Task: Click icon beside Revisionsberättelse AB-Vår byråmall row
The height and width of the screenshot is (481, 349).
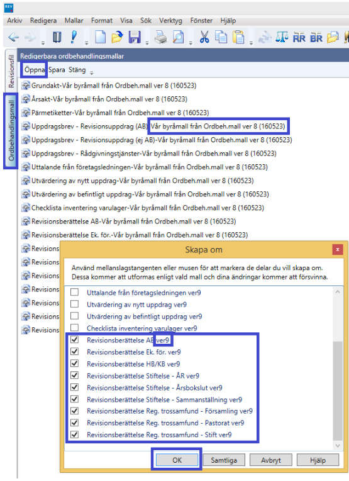Action: click(x=25, y=221)
